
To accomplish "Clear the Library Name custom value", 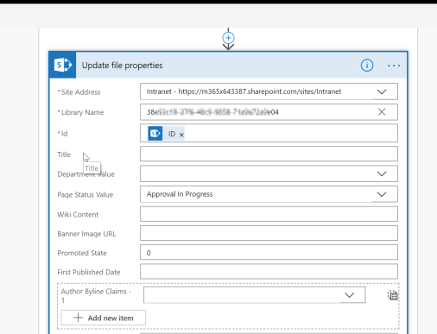I will point(382,112).
